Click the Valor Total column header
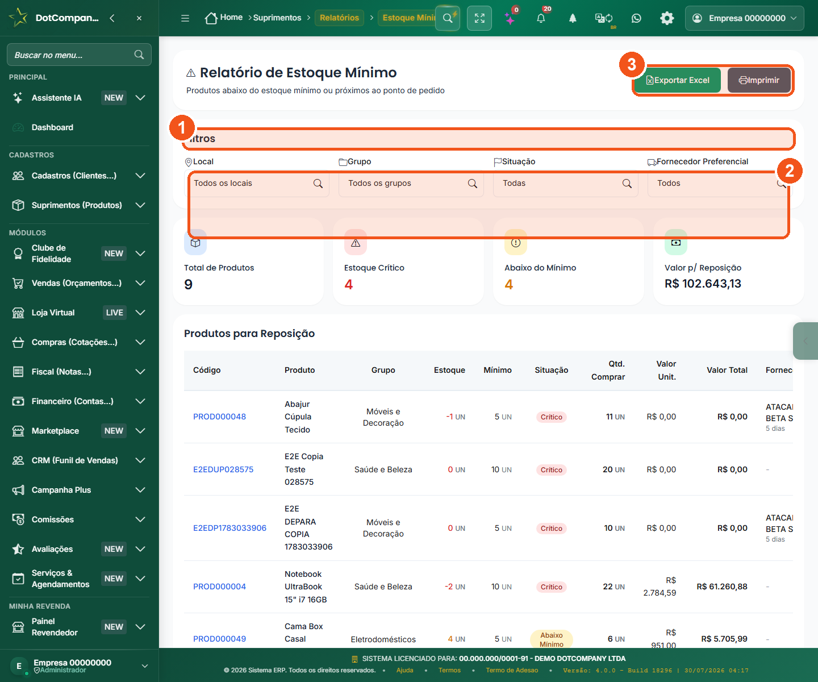Screen dimensions: 818x682 (x=727, y=370)
